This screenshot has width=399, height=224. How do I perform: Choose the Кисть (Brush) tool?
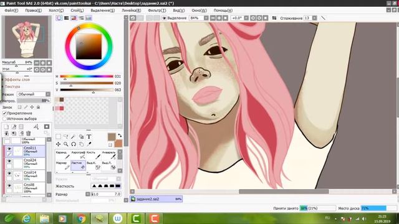[94, 155]
